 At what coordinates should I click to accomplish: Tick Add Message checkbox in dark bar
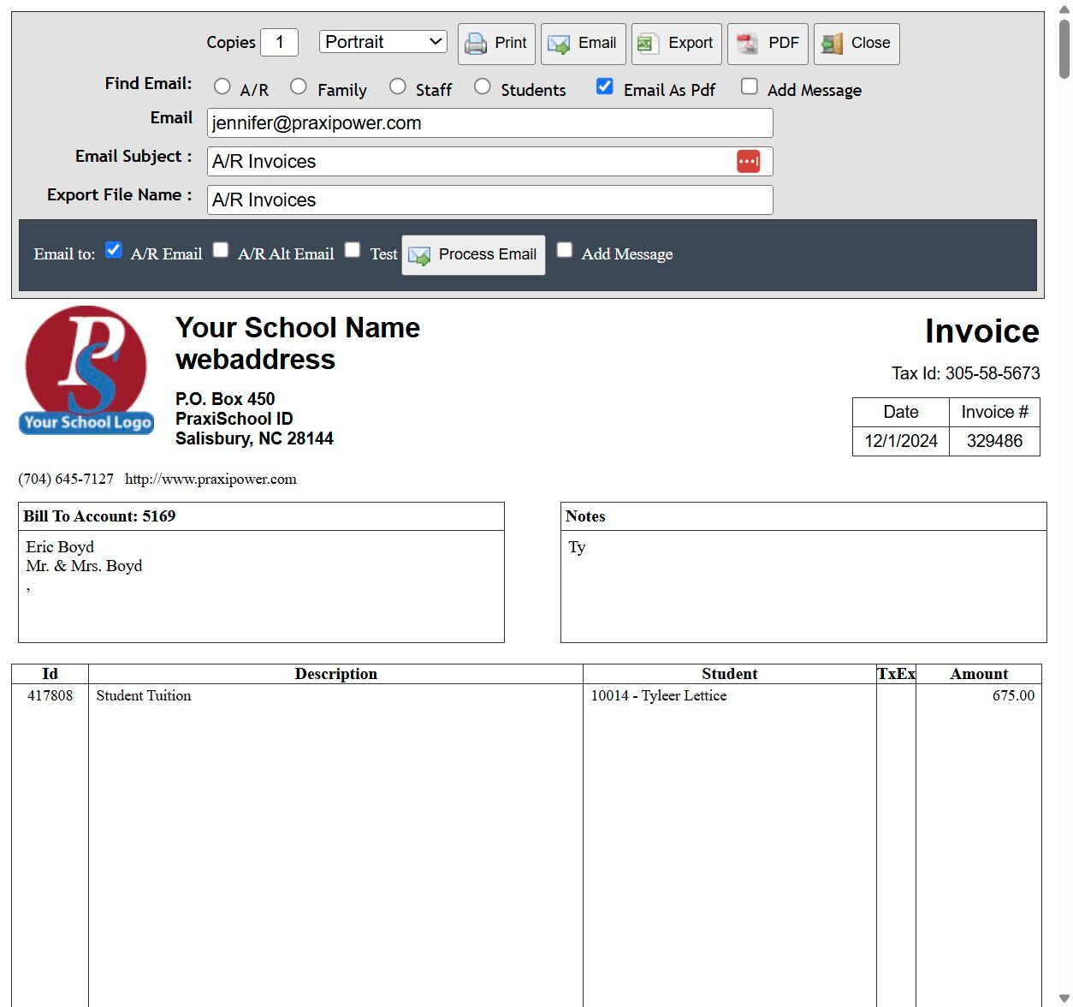(x=565, y=250)
